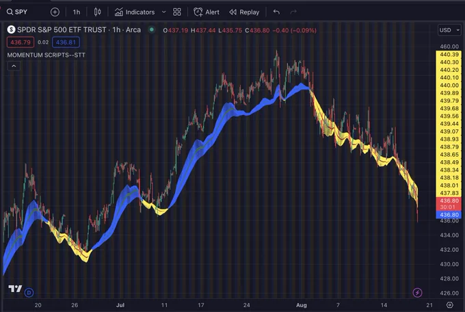Image resolution: width=465 pixels, height=312 pixels.
Task: Create an Alert
Action: pyautogui.click(x=207, y=12)
